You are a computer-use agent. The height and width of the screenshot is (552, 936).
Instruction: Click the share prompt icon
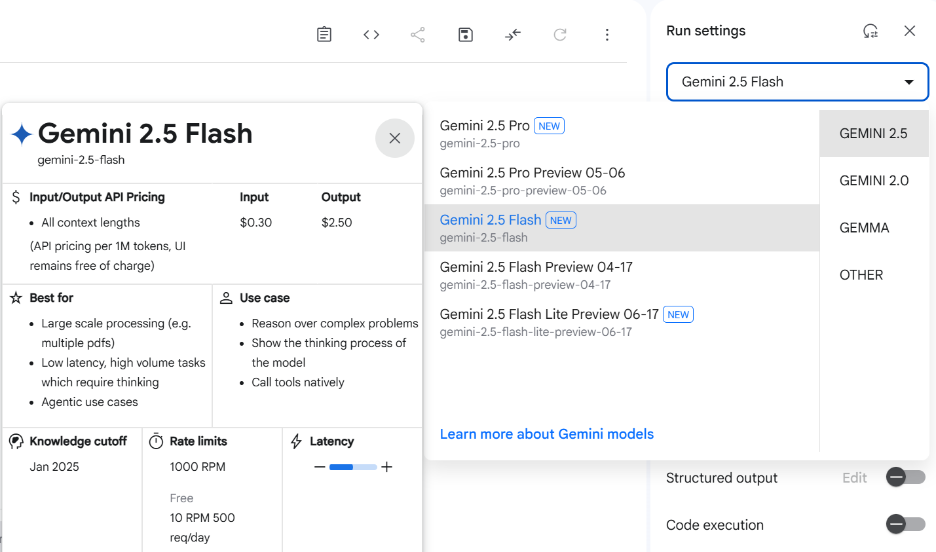[418, 35]
